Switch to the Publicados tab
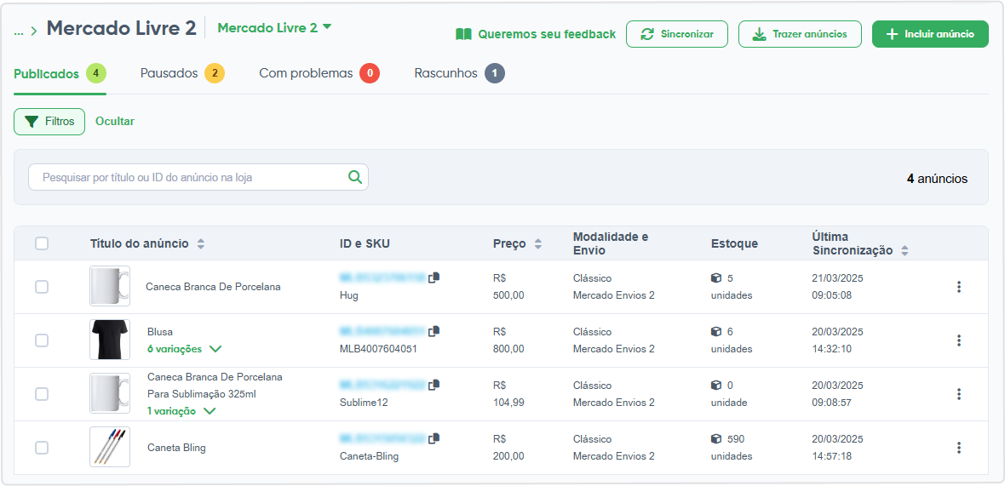 tap(60, 74)
